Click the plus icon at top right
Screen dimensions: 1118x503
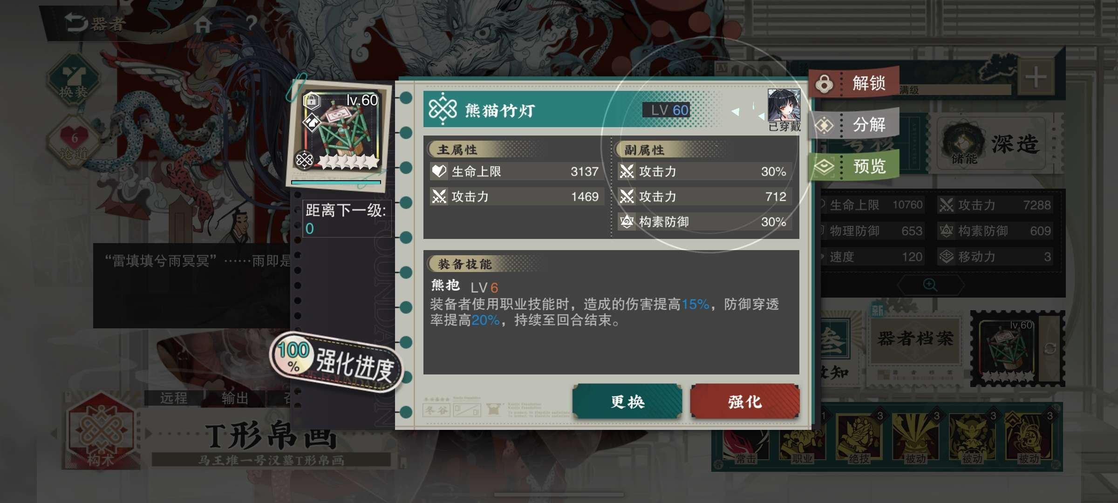[x=1036, y=77]
